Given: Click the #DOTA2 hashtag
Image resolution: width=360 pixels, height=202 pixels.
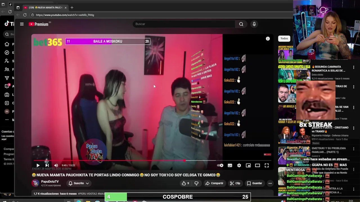Looking at the screenshot, I should tap(92, 194).
